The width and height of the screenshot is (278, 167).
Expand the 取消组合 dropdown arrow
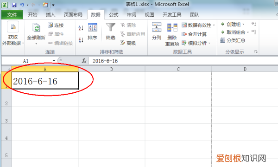(248, 32)
